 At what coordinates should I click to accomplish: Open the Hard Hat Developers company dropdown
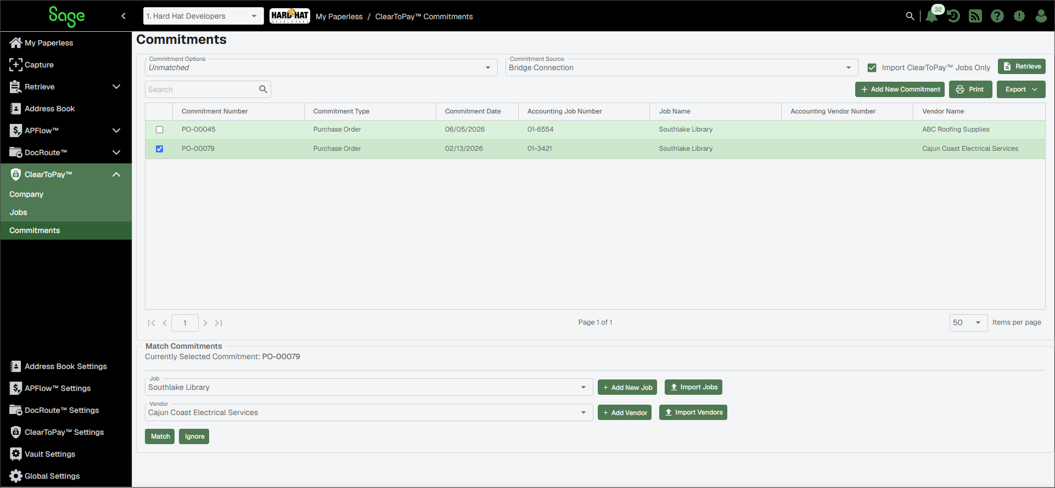pos(203,16)
